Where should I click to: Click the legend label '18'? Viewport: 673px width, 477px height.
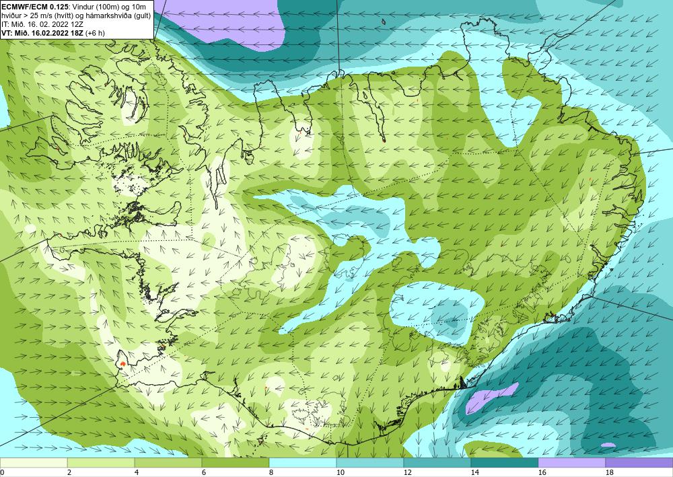coord(609,472)
